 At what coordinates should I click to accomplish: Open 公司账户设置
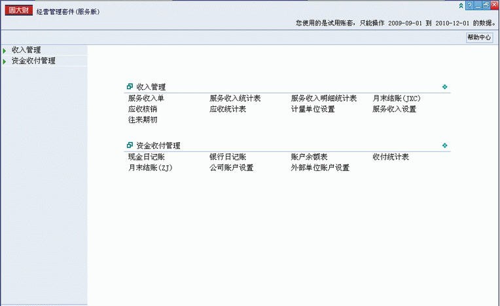(232, 168)
